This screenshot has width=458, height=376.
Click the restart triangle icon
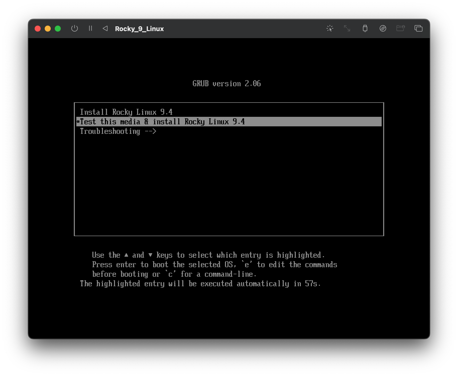tap(105, 28)
